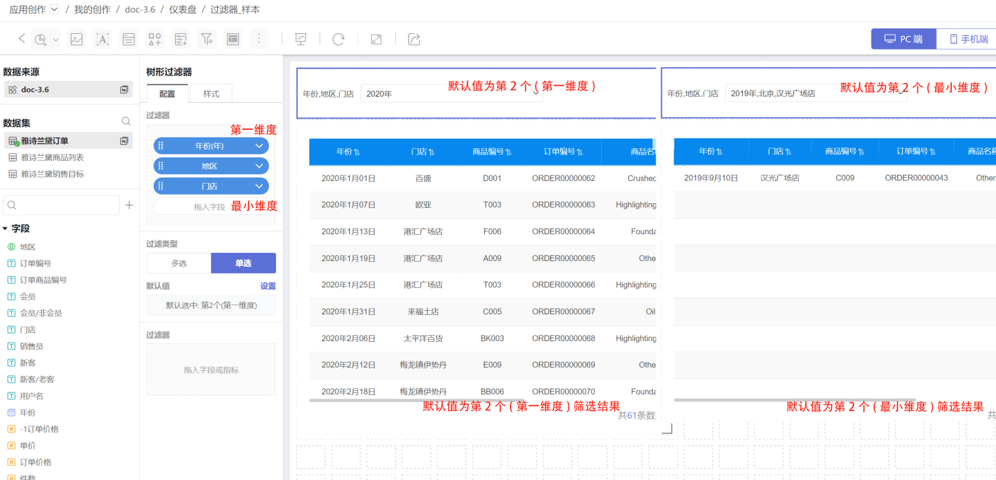Switch to the 样式 tab
Viewport: 996px width, 480px height.
[211, 94]
